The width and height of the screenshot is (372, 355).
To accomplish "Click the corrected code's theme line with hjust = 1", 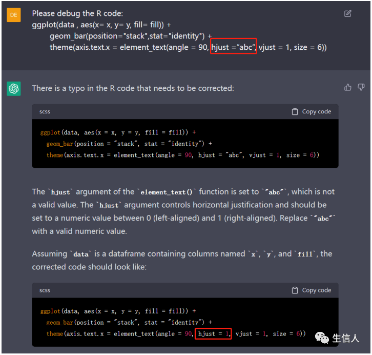I will pos(176,333).
